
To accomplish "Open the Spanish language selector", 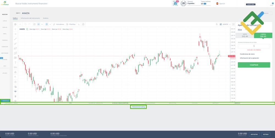I will (x=221, y=4).
